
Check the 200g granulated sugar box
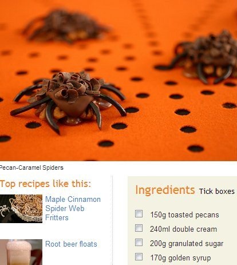pos(139,243)
